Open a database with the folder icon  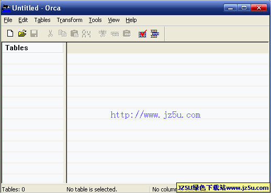[x=22, y=33]
